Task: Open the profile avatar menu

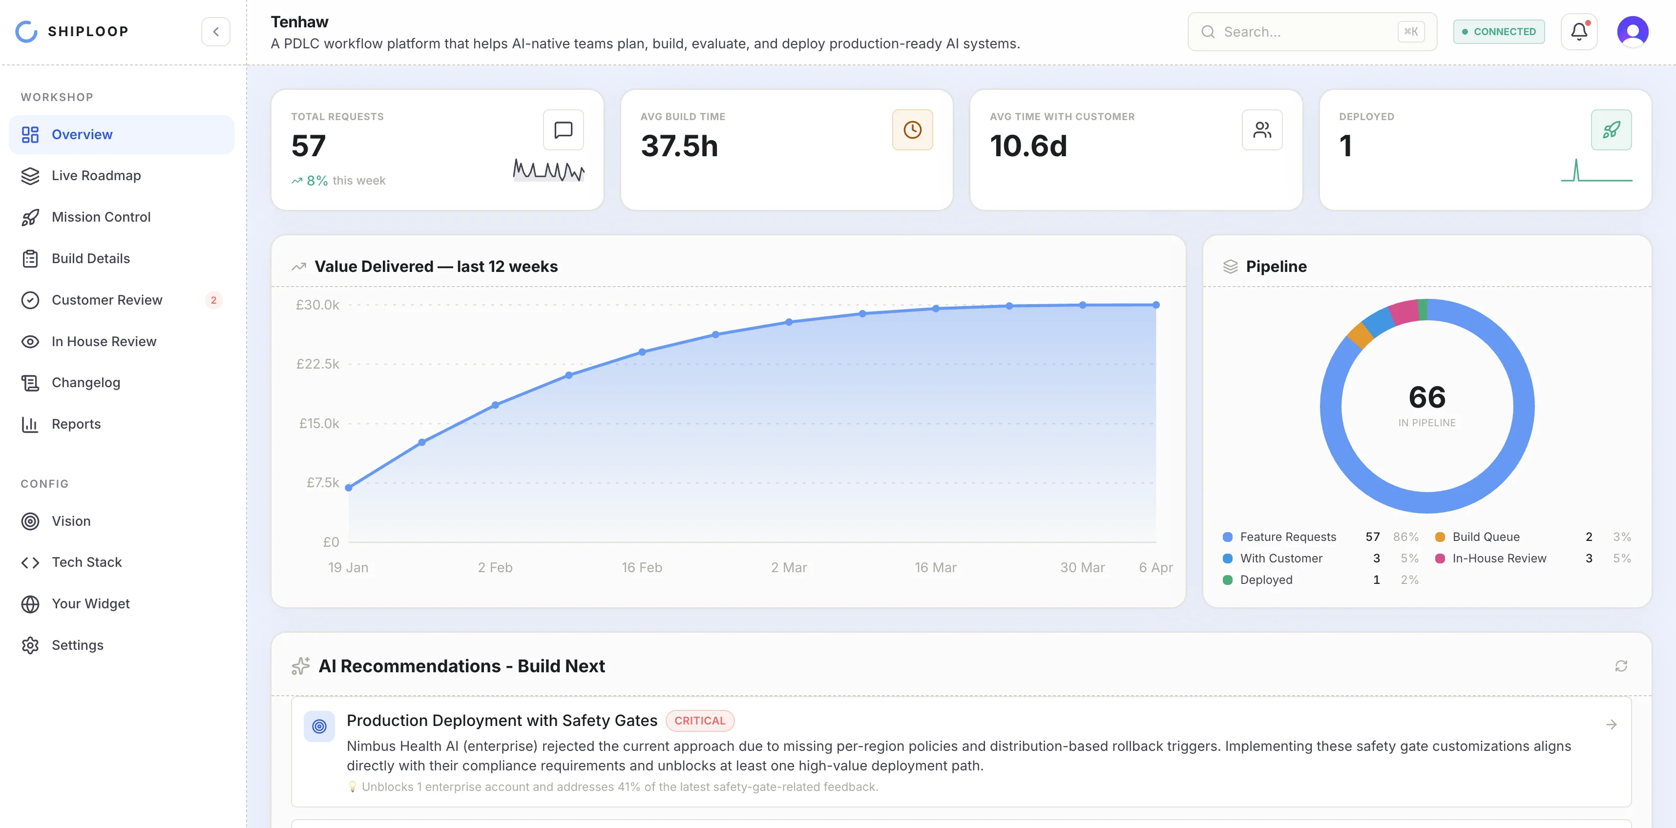Action: coord(1633,31)
